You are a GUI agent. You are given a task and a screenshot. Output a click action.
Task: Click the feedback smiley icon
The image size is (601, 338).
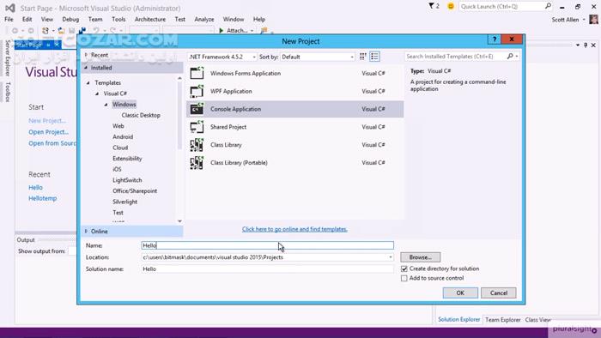[451, 6]
